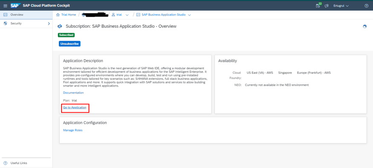The height and width of the screenshot is (168, 373).
Task: Click 'SAP Cloud Platform Cockpit' header title
Action: pyautogui.click(x=46, y=6)
